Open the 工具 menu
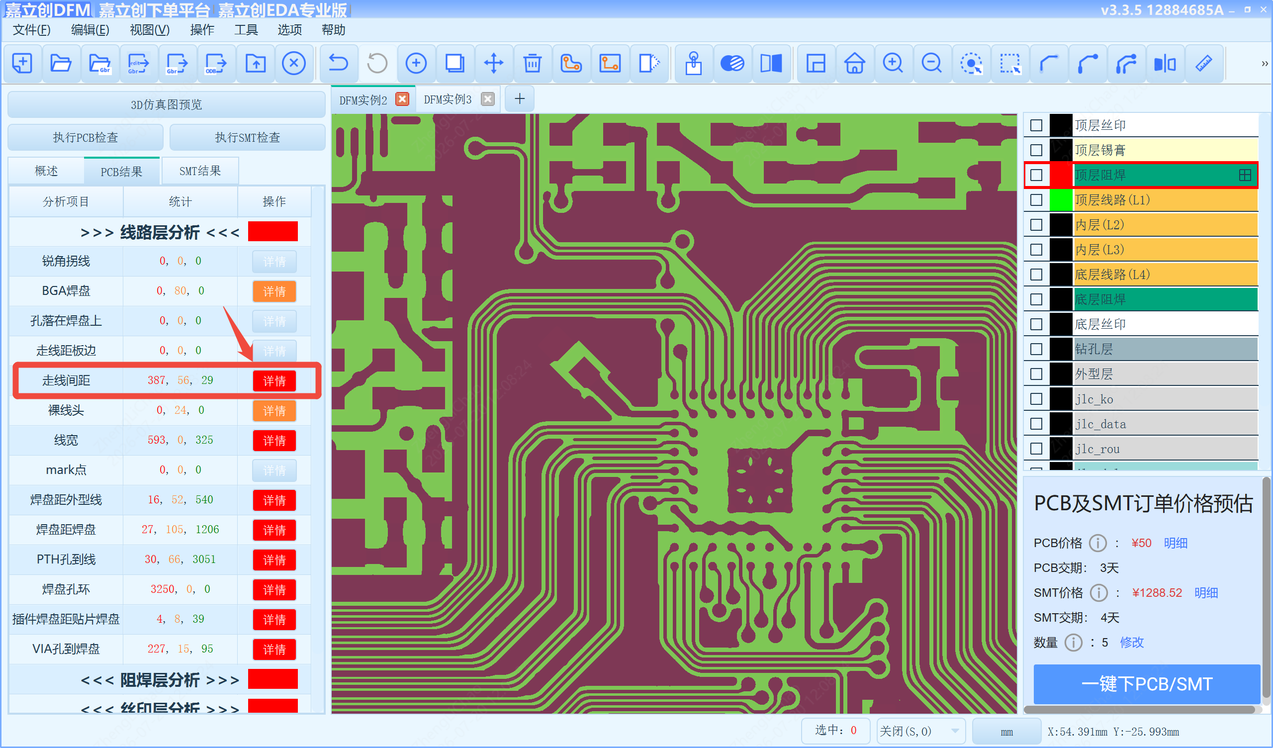 pos(246,30)
